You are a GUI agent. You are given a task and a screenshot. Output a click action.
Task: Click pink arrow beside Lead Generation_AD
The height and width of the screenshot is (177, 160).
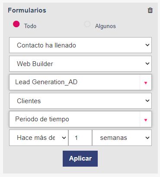(146, 83)
